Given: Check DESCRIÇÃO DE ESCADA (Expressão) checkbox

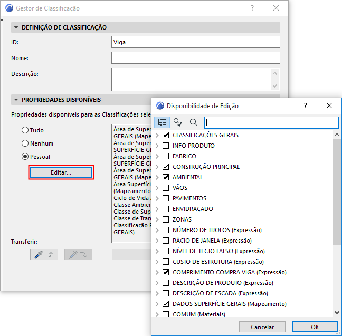Looking at the screenshot, I should coord(166,293).
